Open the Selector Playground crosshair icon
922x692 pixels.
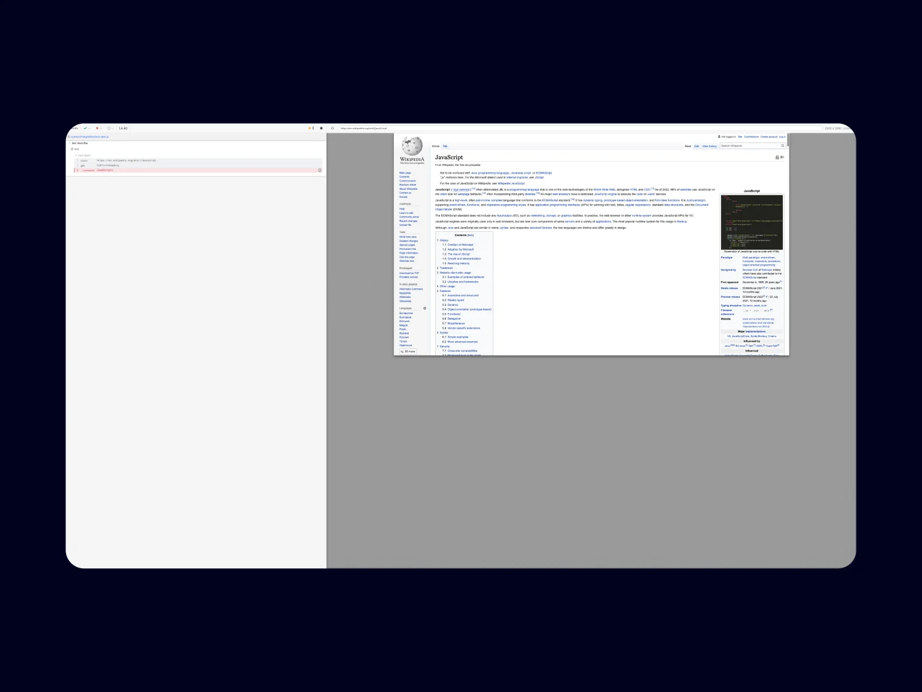point(333,128)
